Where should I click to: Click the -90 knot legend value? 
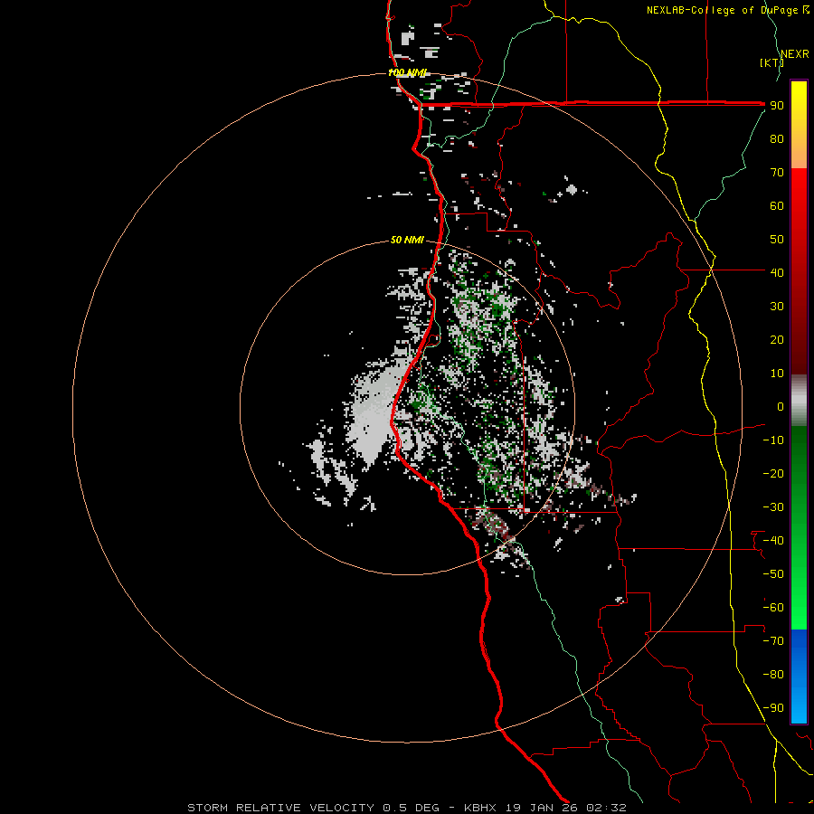[773, 708]
